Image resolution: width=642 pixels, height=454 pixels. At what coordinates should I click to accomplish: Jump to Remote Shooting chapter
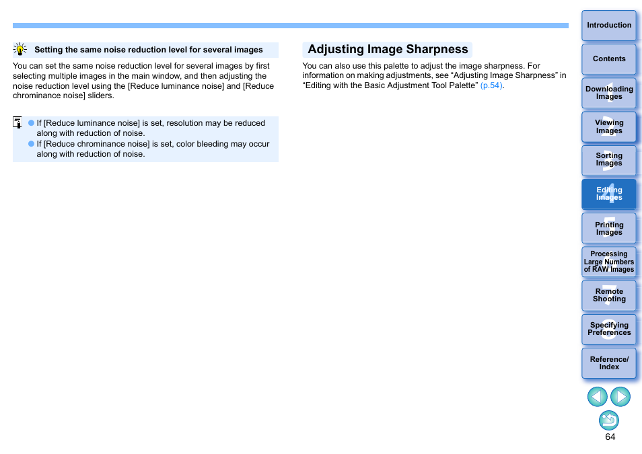pos(609,295)
